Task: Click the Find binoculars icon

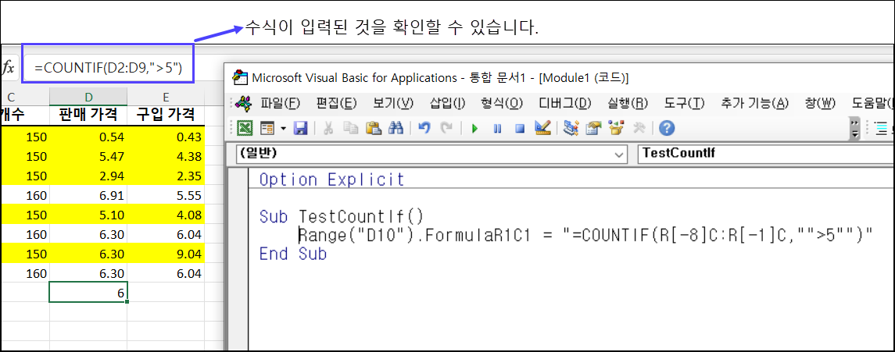Action: [396, 129]
